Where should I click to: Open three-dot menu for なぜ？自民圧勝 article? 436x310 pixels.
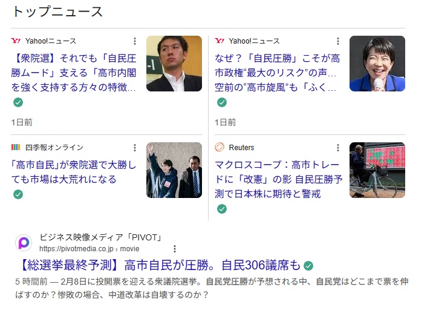[x=338, y=41]
